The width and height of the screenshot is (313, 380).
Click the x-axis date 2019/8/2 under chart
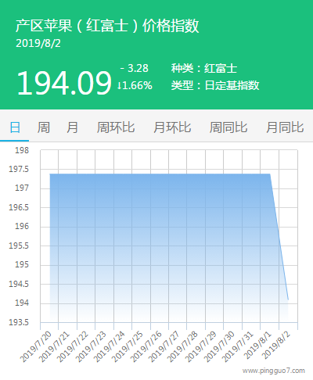(276, 346)
